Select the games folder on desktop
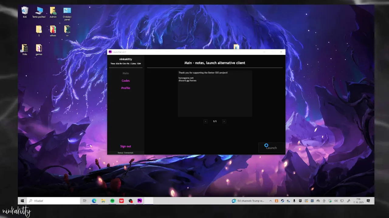Viewport: 389px width, 218px height. pos(39,50)
